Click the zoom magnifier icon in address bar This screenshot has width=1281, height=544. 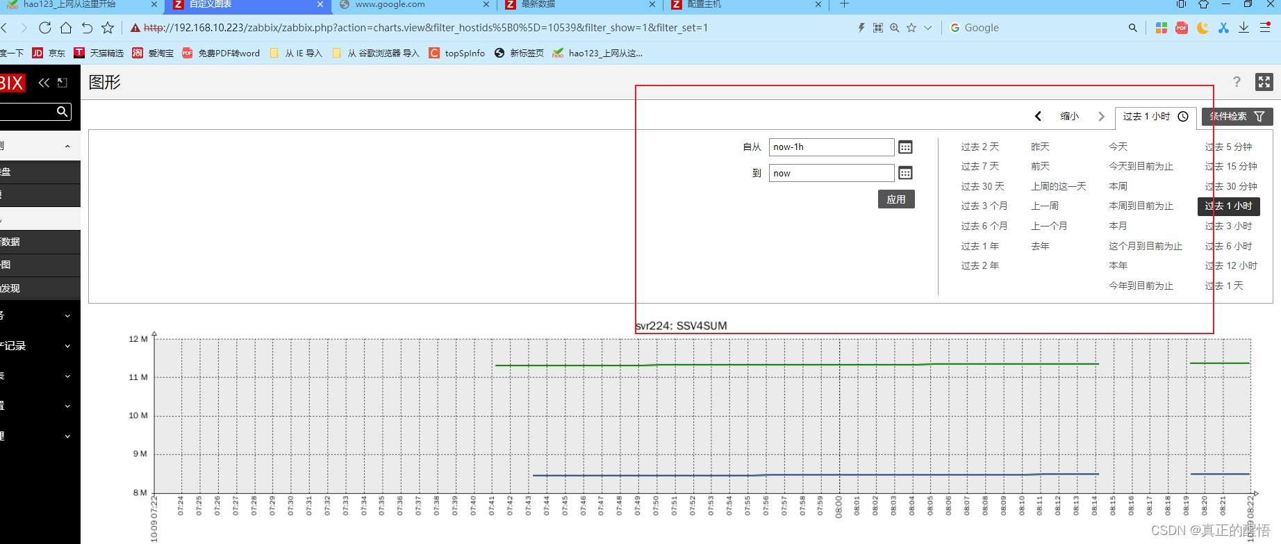tap(895, 28)
